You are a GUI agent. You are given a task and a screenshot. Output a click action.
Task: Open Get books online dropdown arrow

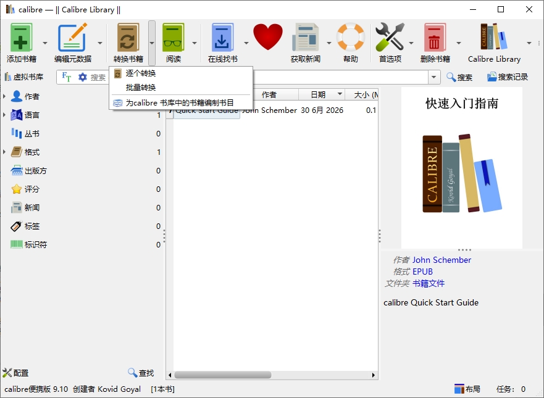click(x=246, y=43)
